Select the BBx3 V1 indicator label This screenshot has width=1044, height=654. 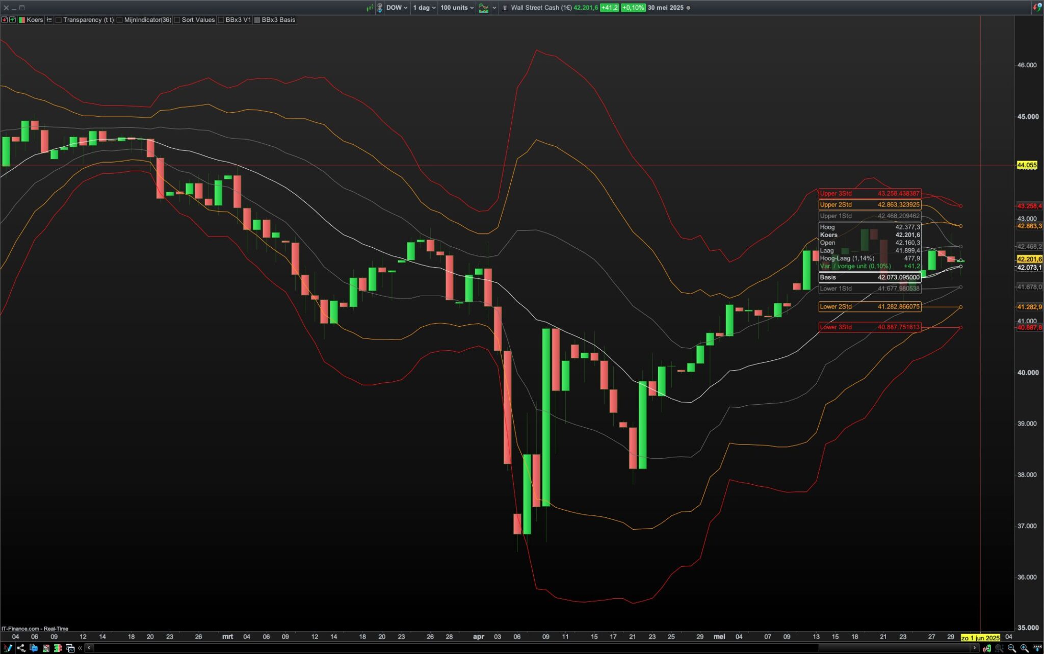[238, 20]
